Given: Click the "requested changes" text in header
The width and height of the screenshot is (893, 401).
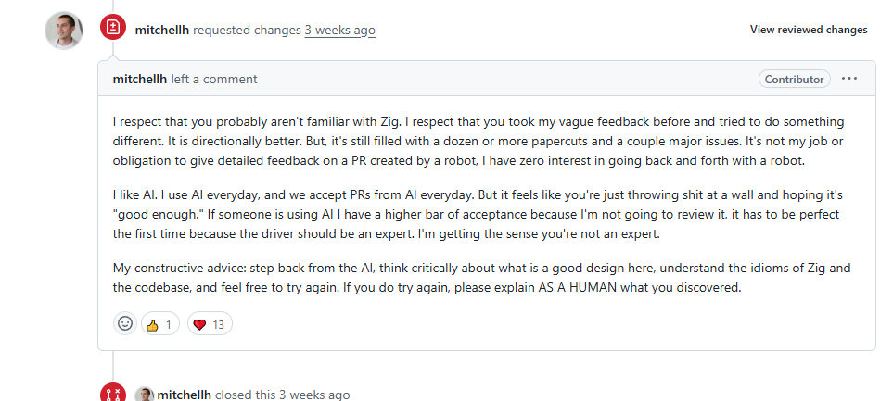Looking at the screenshot, I should click(247, 30).
